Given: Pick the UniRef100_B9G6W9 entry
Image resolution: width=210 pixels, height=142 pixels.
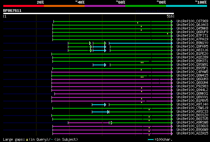Looking at the screenshot, I should point(192,130).
